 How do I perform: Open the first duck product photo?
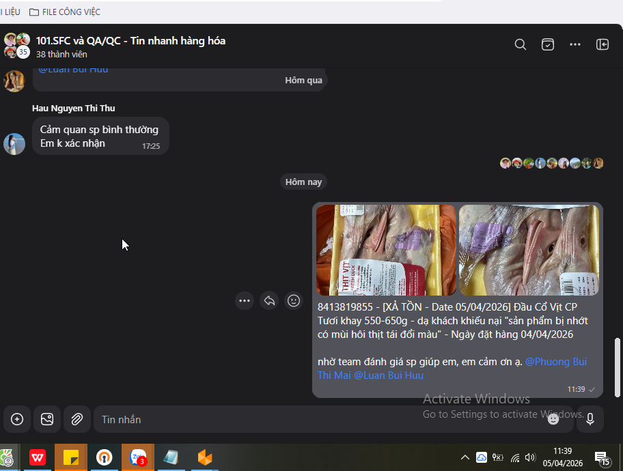[x=386, y=250]
